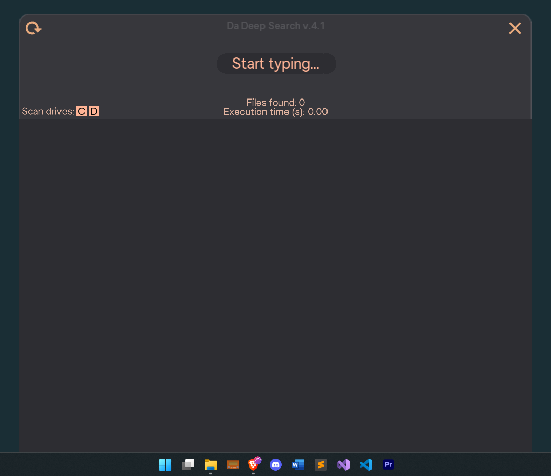
Task: Launch Sublime Text from the taskbar
Action: pos(321,465)
